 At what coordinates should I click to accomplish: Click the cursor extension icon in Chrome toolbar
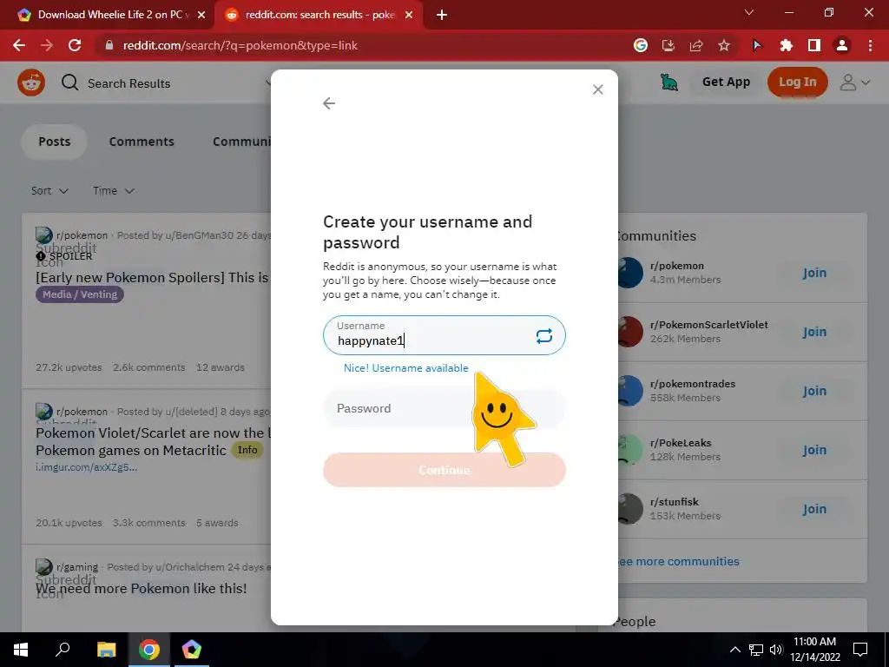point(757,45)
